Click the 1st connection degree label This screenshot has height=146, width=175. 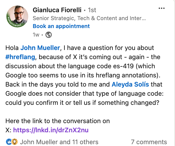pyautogui.click(x=92, y=10)
